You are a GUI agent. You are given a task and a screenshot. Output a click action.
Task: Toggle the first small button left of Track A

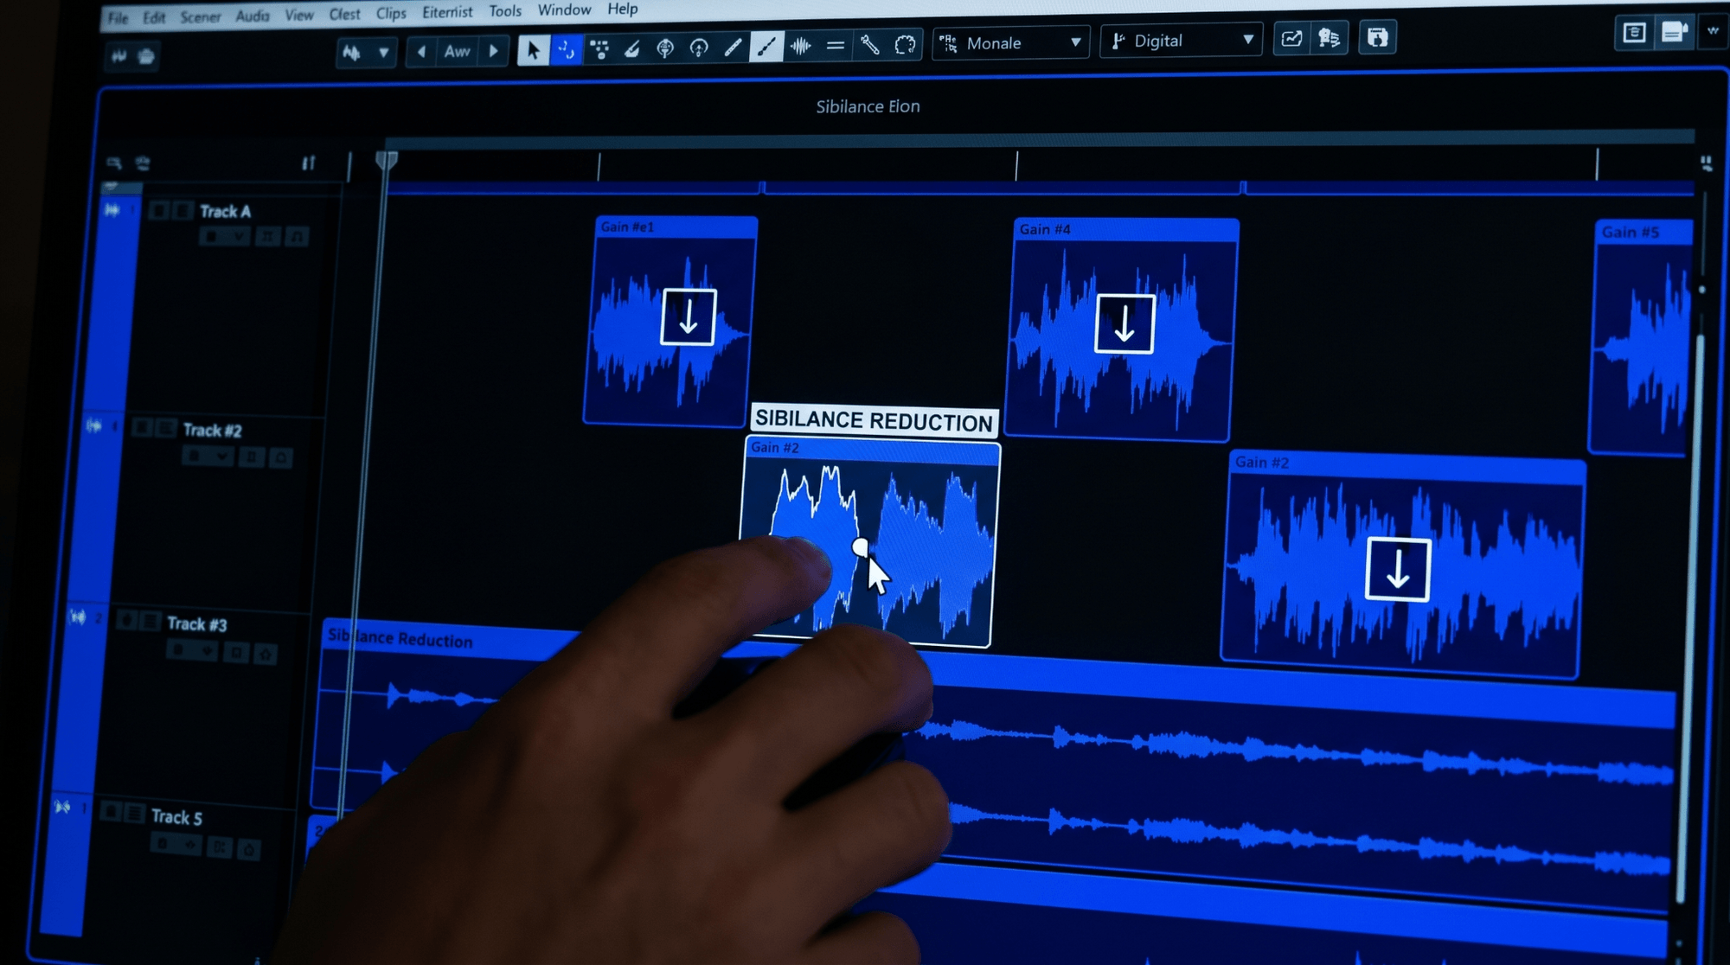pyautogui.click(x=158, y=211)
